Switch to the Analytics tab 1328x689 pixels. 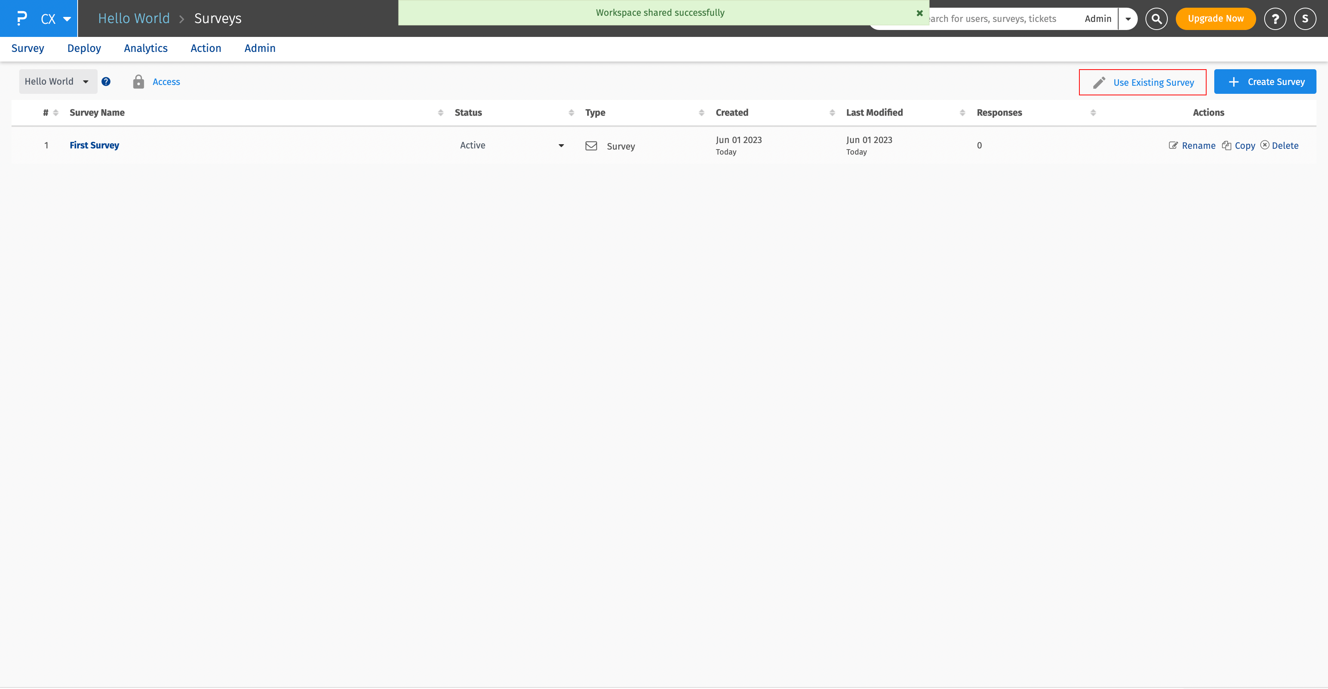coord(146,48)
